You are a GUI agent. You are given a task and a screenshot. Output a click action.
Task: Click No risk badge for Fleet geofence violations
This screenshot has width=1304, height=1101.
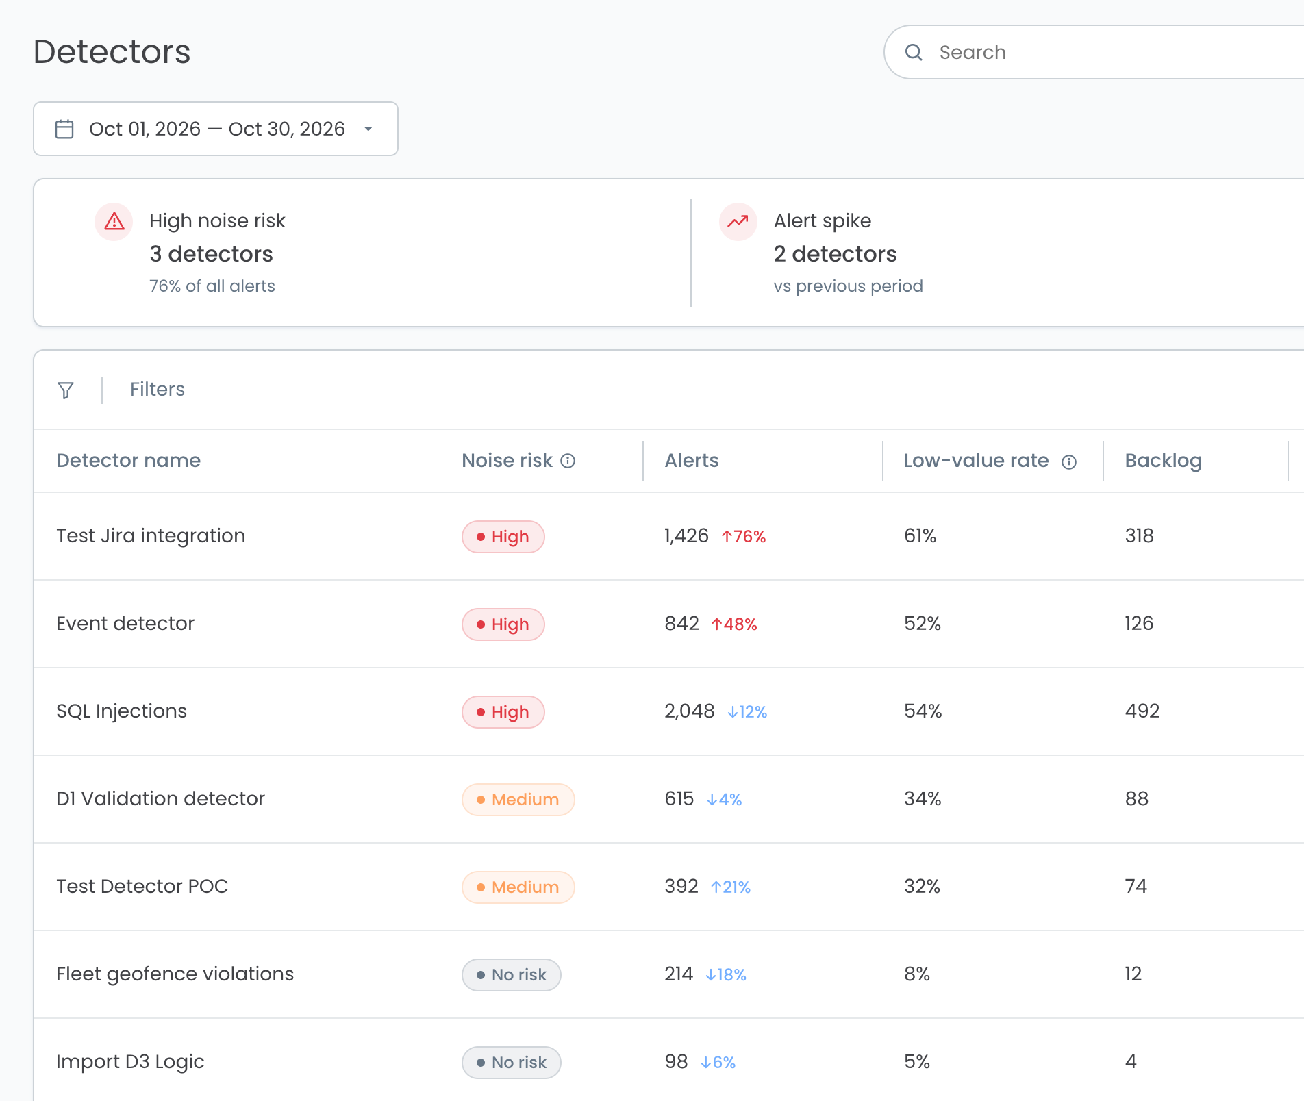coord(512,975)
